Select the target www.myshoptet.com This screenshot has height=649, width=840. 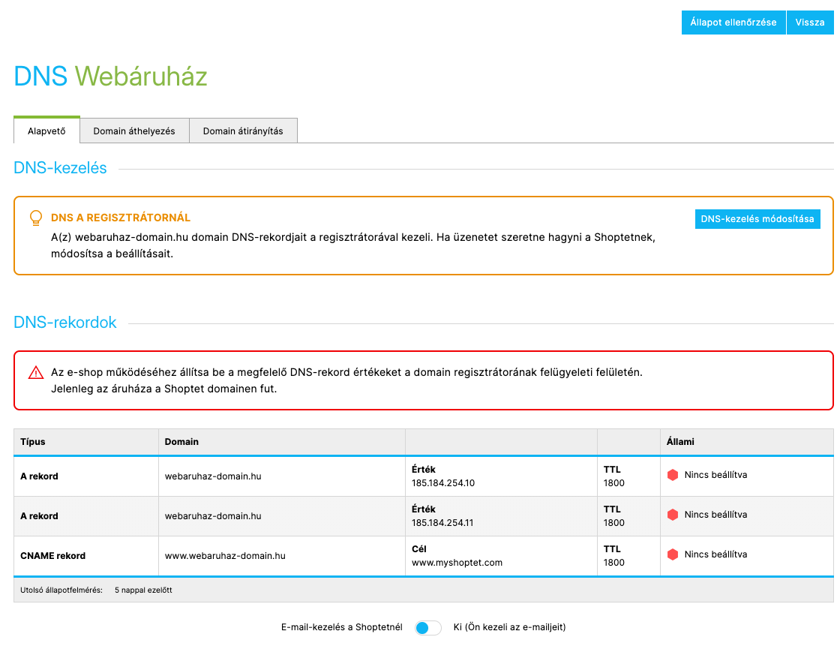click(457, 562)
